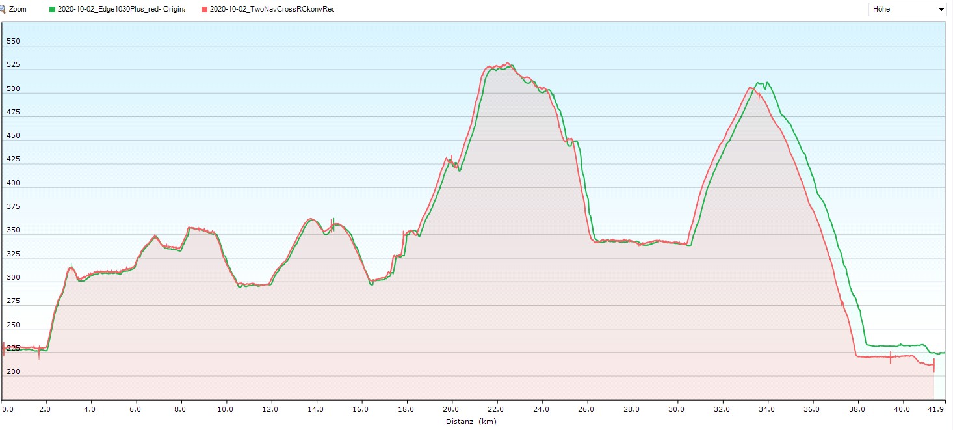The height and width of the screenshot is (430, 953).
Task: Click the red TwoNavCrossRC legend swatch
Action: 205,9
